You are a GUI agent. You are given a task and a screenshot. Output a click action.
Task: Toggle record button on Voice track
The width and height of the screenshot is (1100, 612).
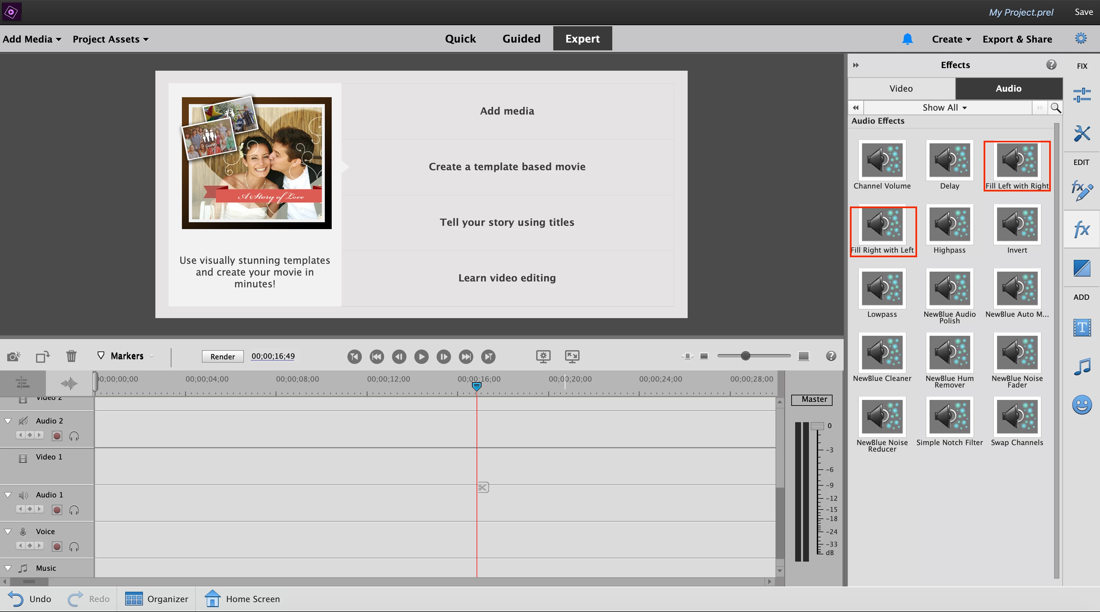pyautogui.click(x=57, y=546)
